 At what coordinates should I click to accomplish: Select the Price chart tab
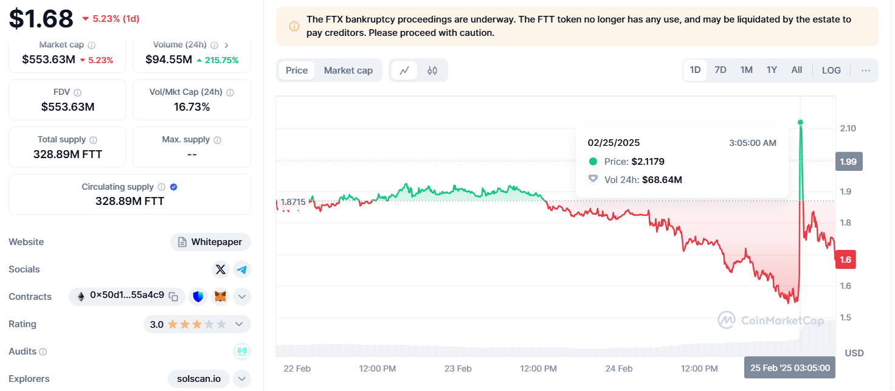click(297, 71)
